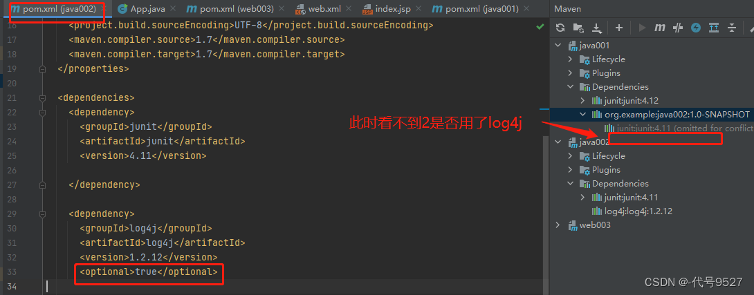Open the Execute Maven Goal dialog

click(x=660, y=28)
